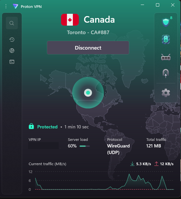Click the 'Toronto - CA#887' server name
The width and height of the screenshot is (181, 199).
88,33
